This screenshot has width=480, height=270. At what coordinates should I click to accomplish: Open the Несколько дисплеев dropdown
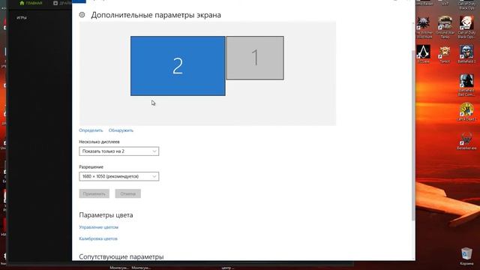click(x=118, y=151)
